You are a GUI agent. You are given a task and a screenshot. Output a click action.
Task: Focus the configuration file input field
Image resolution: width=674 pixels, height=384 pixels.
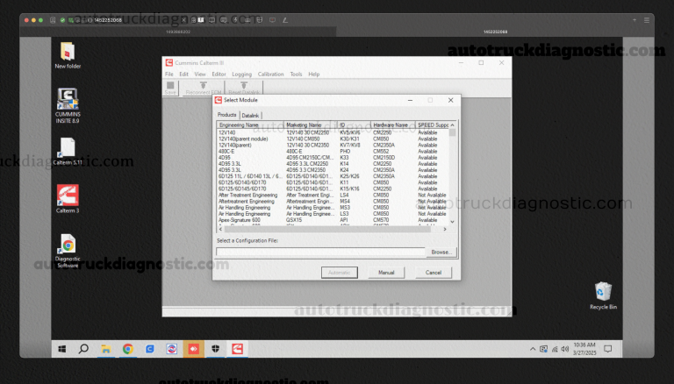(320, 252)
